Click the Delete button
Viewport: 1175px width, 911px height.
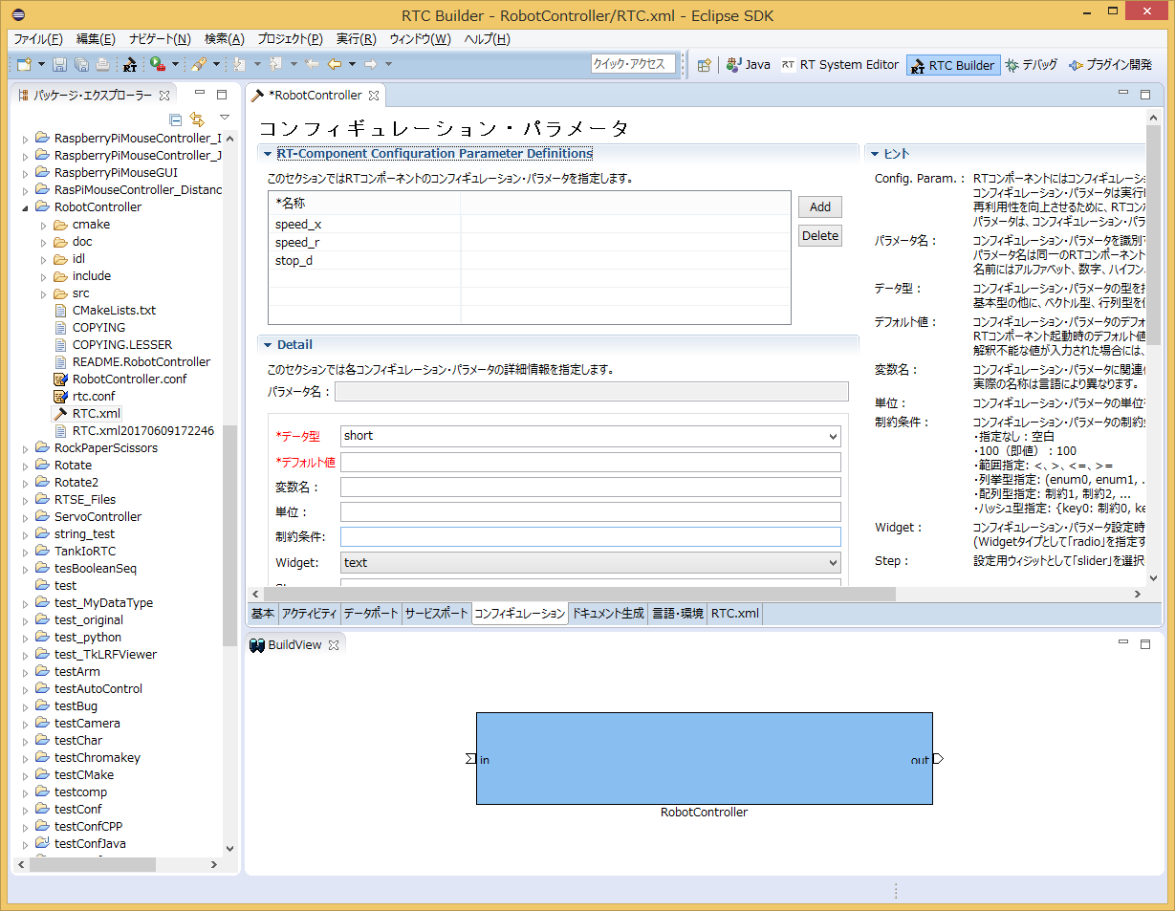tap(819, 236)
